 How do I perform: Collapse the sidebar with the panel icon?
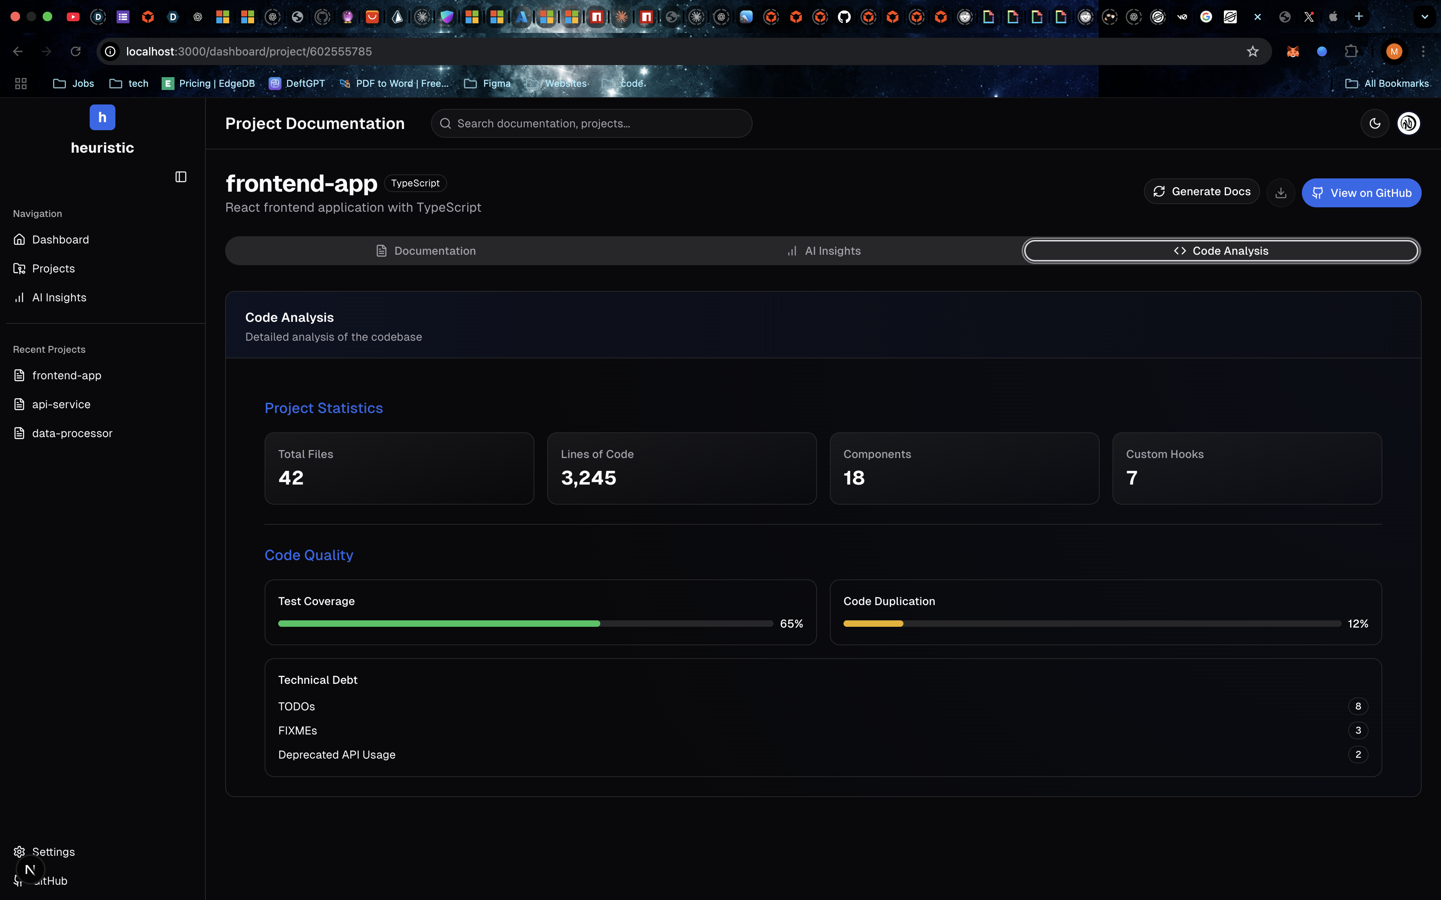click(181, 177)
